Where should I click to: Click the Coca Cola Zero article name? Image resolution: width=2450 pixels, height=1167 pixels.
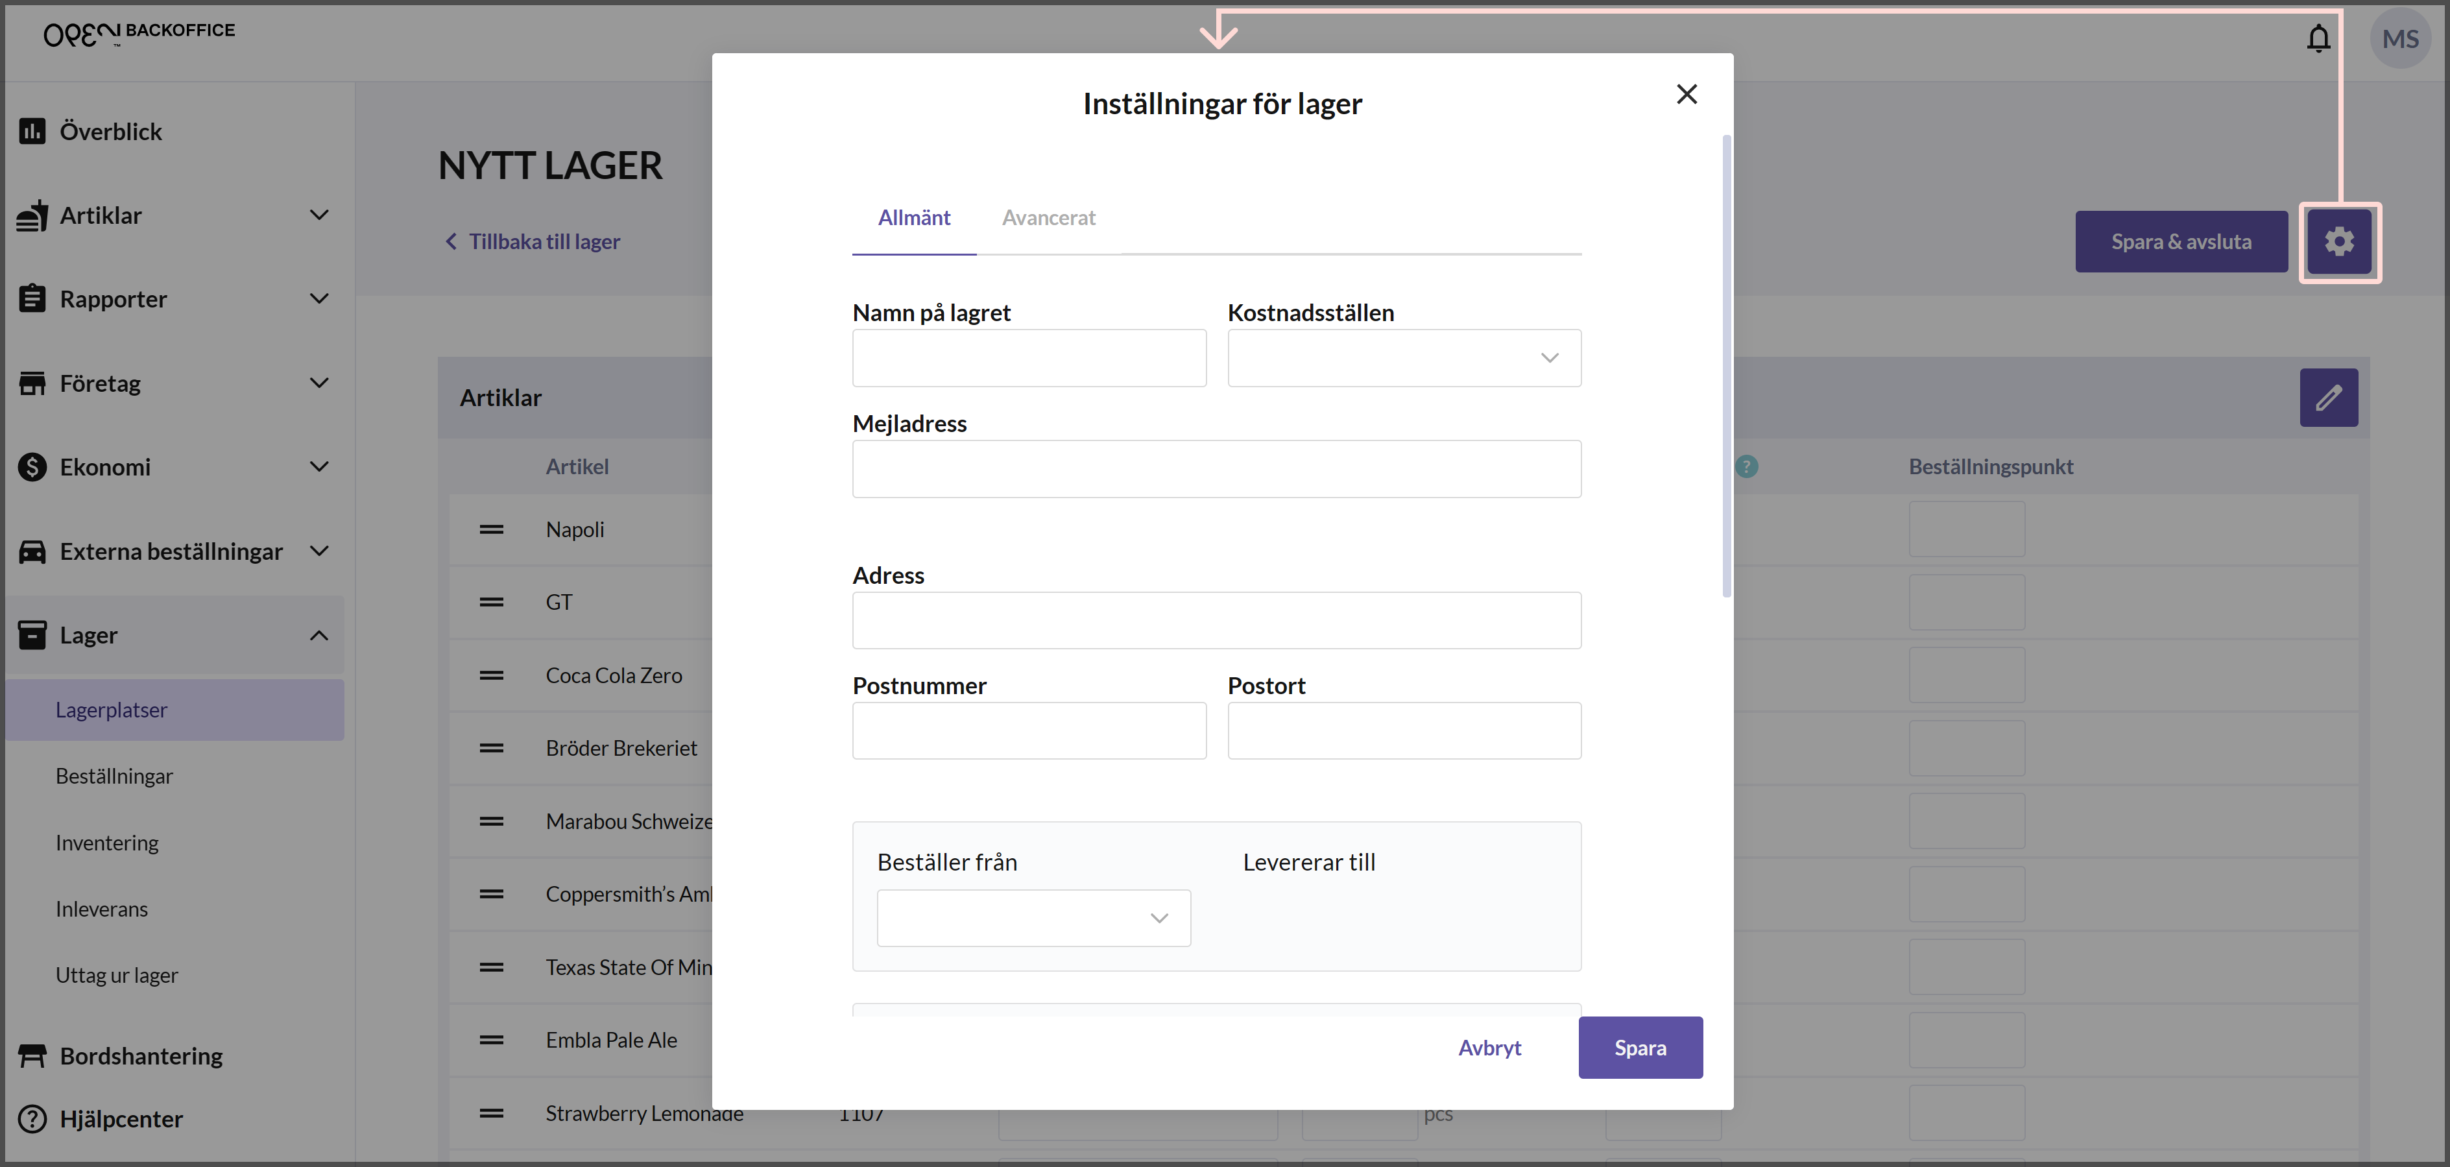pyautogui.click(x=614, y=675)
